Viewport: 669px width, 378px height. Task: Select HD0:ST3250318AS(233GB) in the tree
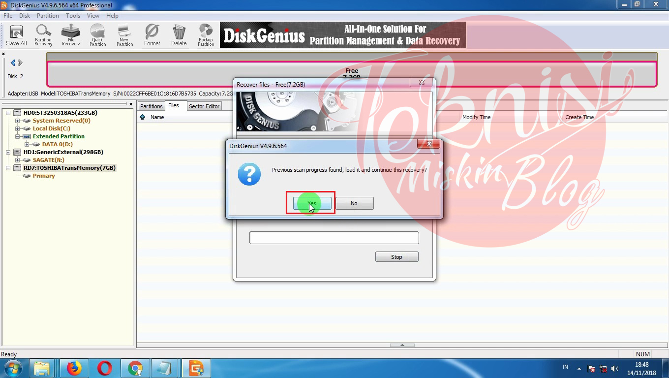click(x=60, y=113)
